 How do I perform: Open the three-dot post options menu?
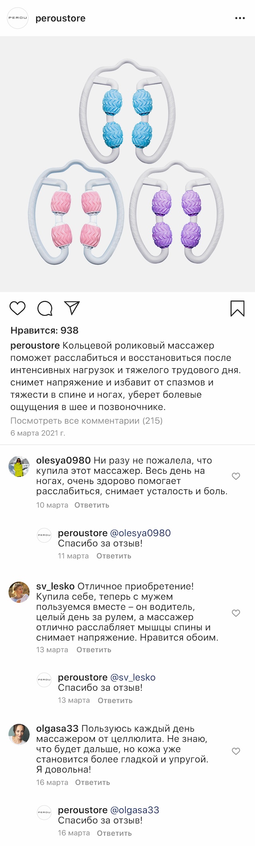click(240, 18)
